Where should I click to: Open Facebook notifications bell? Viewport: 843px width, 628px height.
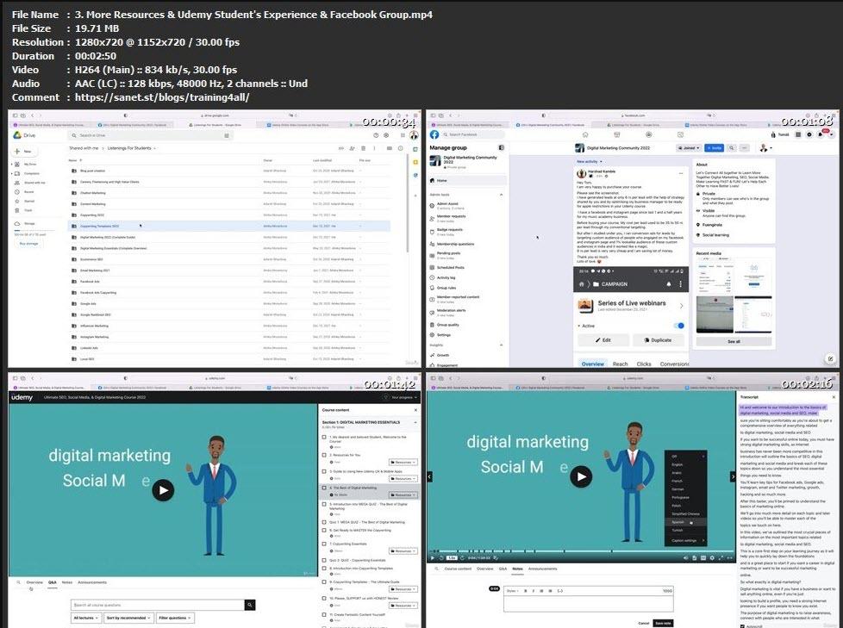(x=821, y=134)
